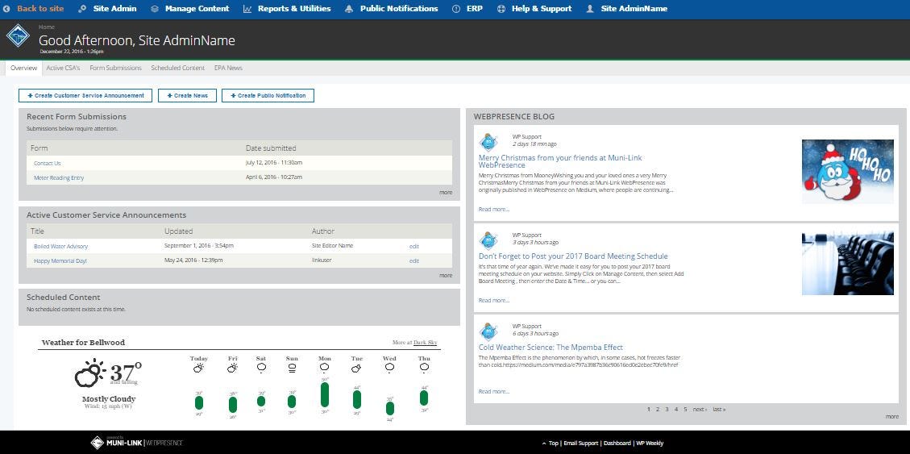Click the Muni-Link footer logo

[x=137, y=443]
